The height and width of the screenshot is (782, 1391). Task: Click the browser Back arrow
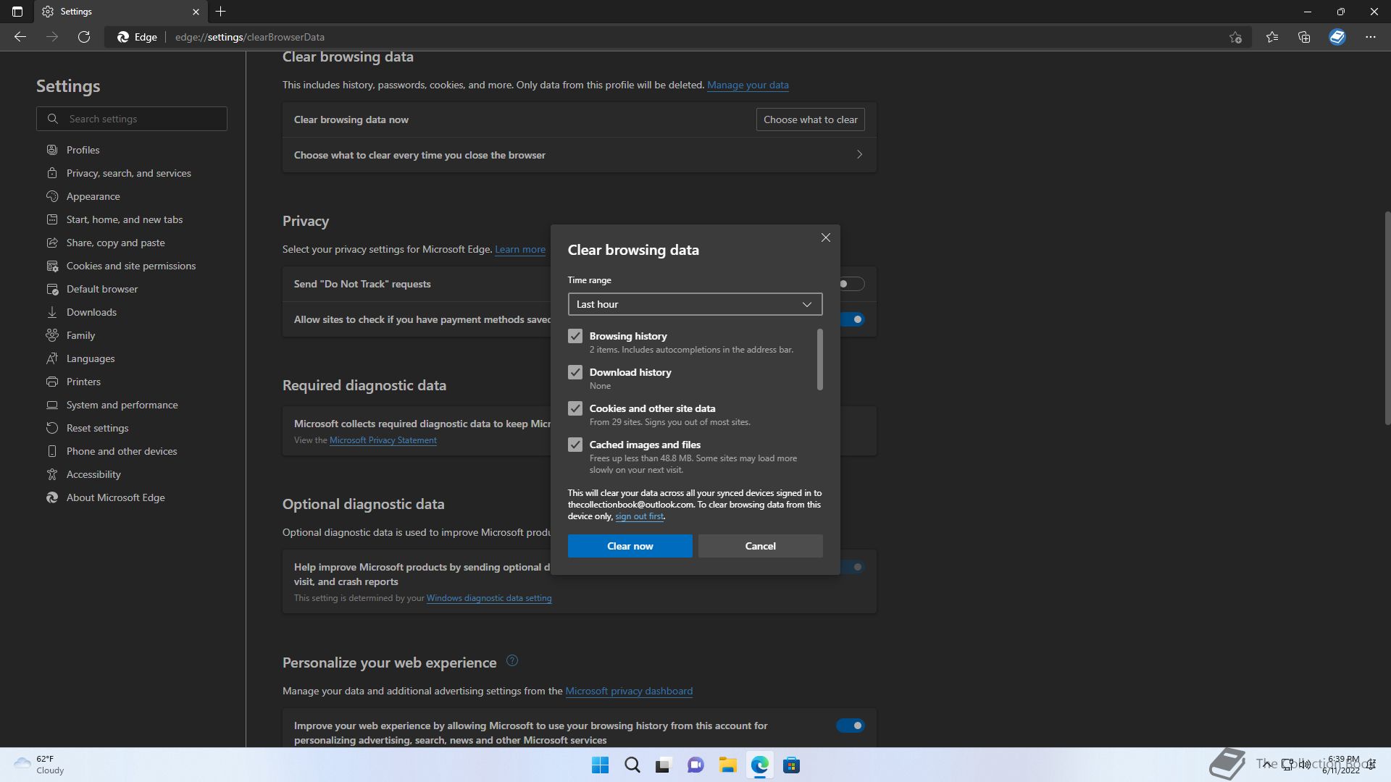point(20,37)
